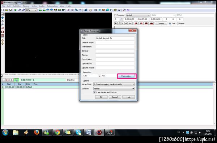Open the Audio menu
Screen dimensions: 217x143
click(42, 6)
